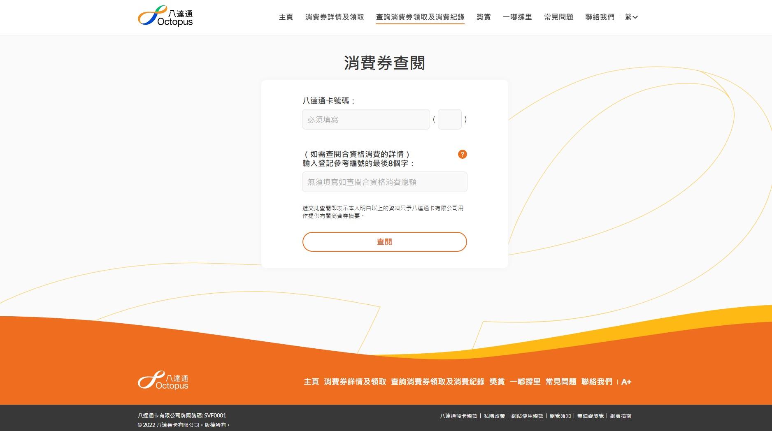Click the 八達通發卡條款 footer link

459,416
